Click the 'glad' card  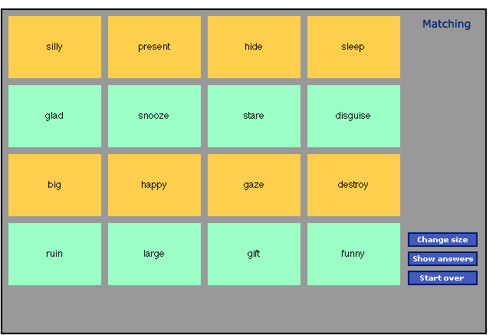pyautogui.click(x=54, y=116)
